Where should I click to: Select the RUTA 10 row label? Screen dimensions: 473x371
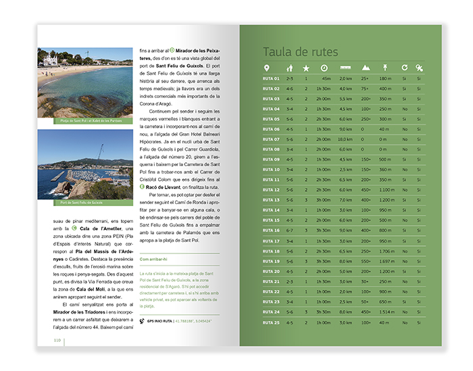(271, 170)
